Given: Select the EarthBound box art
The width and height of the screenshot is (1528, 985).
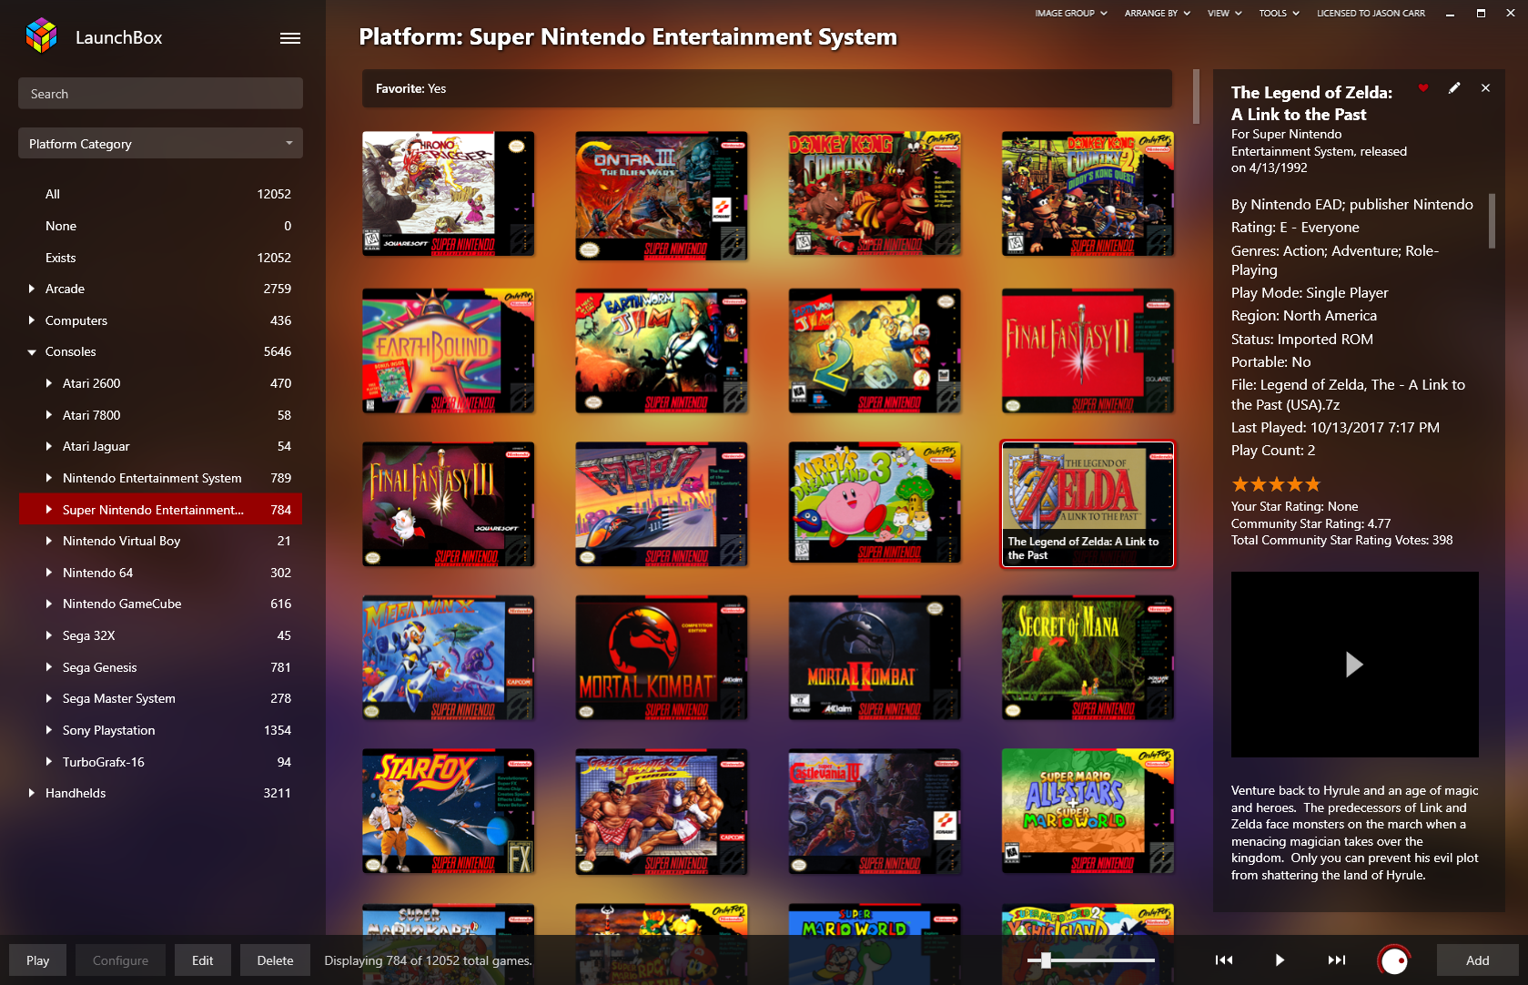Looking at the screenshot, I should click(x=449, y=350).
